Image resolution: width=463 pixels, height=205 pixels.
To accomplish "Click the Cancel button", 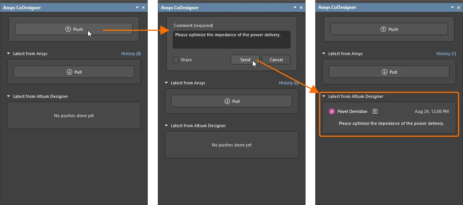I will tap(276, 60).
